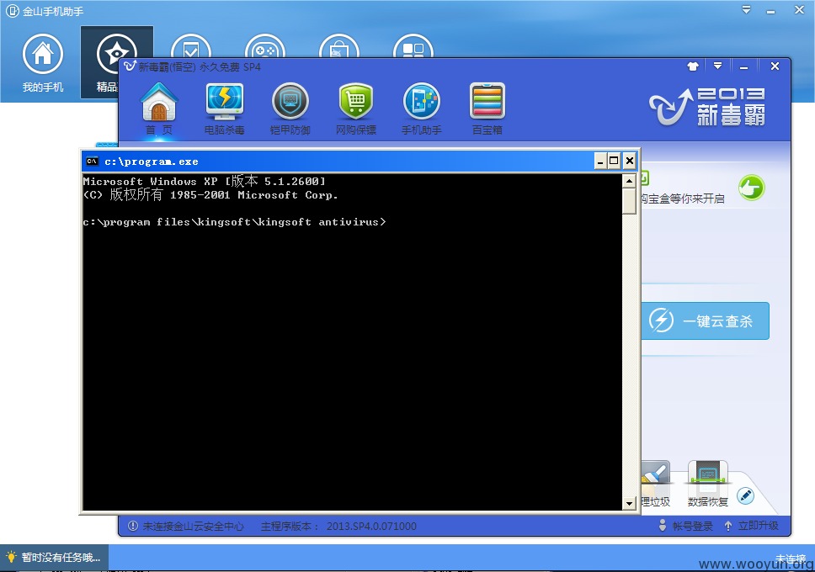Open 电脑杀毒 scan in 新毒霸
815x572 pixels.
224,109
